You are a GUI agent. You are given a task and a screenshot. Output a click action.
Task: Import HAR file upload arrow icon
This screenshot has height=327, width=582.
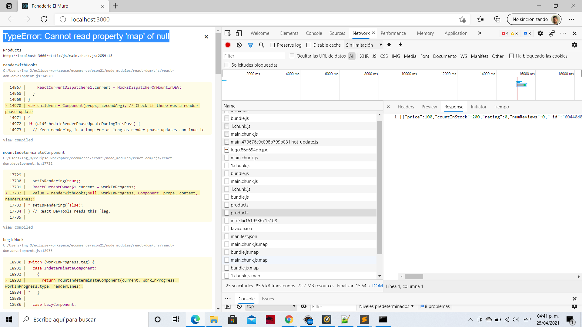389,45
